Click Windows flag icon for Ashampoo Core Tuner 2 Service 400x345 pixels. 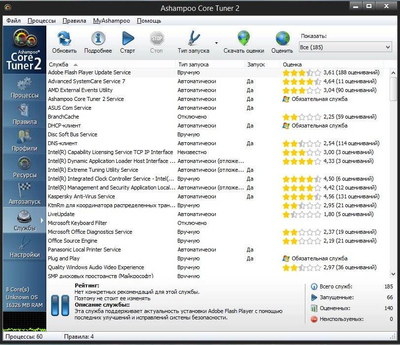click(286, 99)
